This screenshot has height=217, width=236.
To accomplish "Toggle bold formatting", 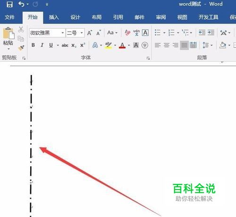I will (33, 45).
